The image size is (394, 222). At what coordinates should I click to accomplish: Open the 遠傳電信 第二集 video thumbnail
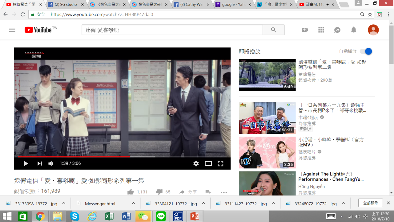[x=267, y=75]
